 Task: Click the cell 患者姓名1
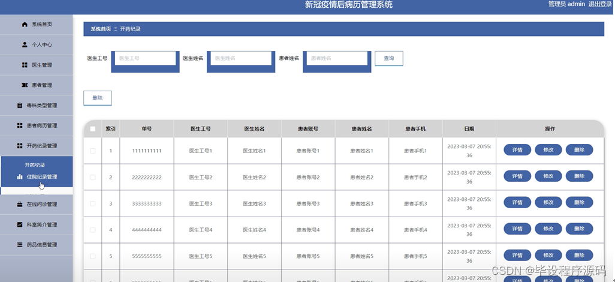361,151
